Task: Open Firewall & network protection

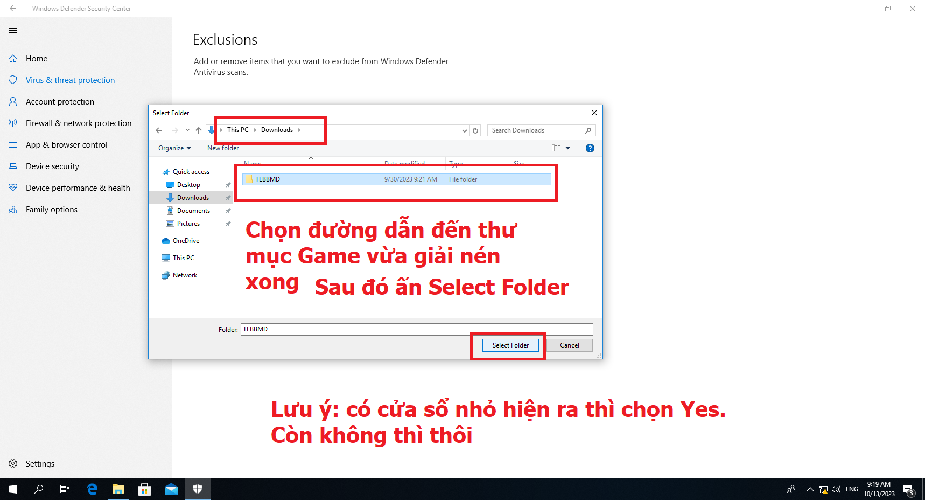Action: tap(79, 123)
